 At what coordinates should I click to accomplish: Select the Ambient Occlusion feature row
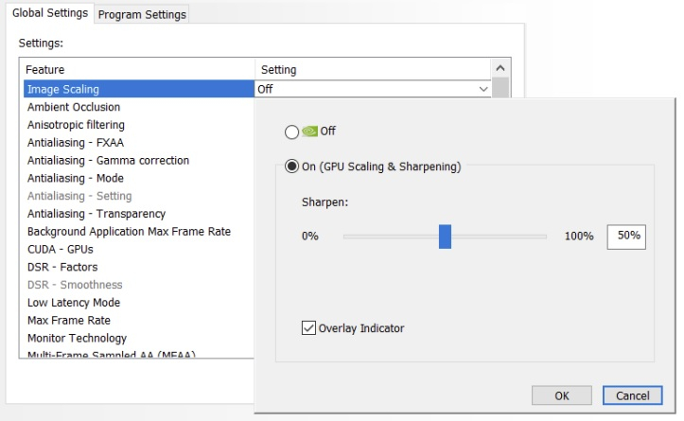pyautogui.click(x=74, y=107)
